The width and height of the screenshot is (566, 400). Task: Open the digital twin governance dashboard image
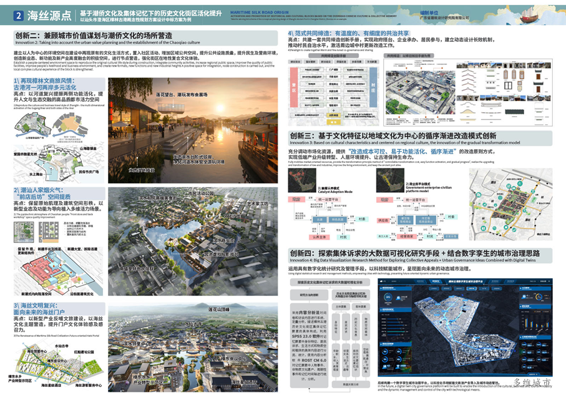click(x=465, y=328)
